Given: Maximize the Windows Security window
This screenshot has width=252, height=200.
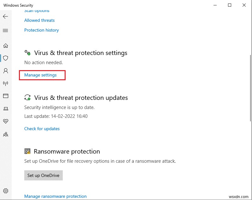Looking at the screenshot, I should click(x=229, y=5).
